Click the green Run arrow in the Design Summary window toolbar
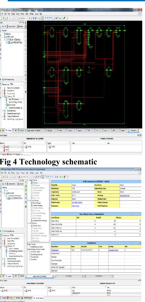The image size is (145, 302). (60, 177)
